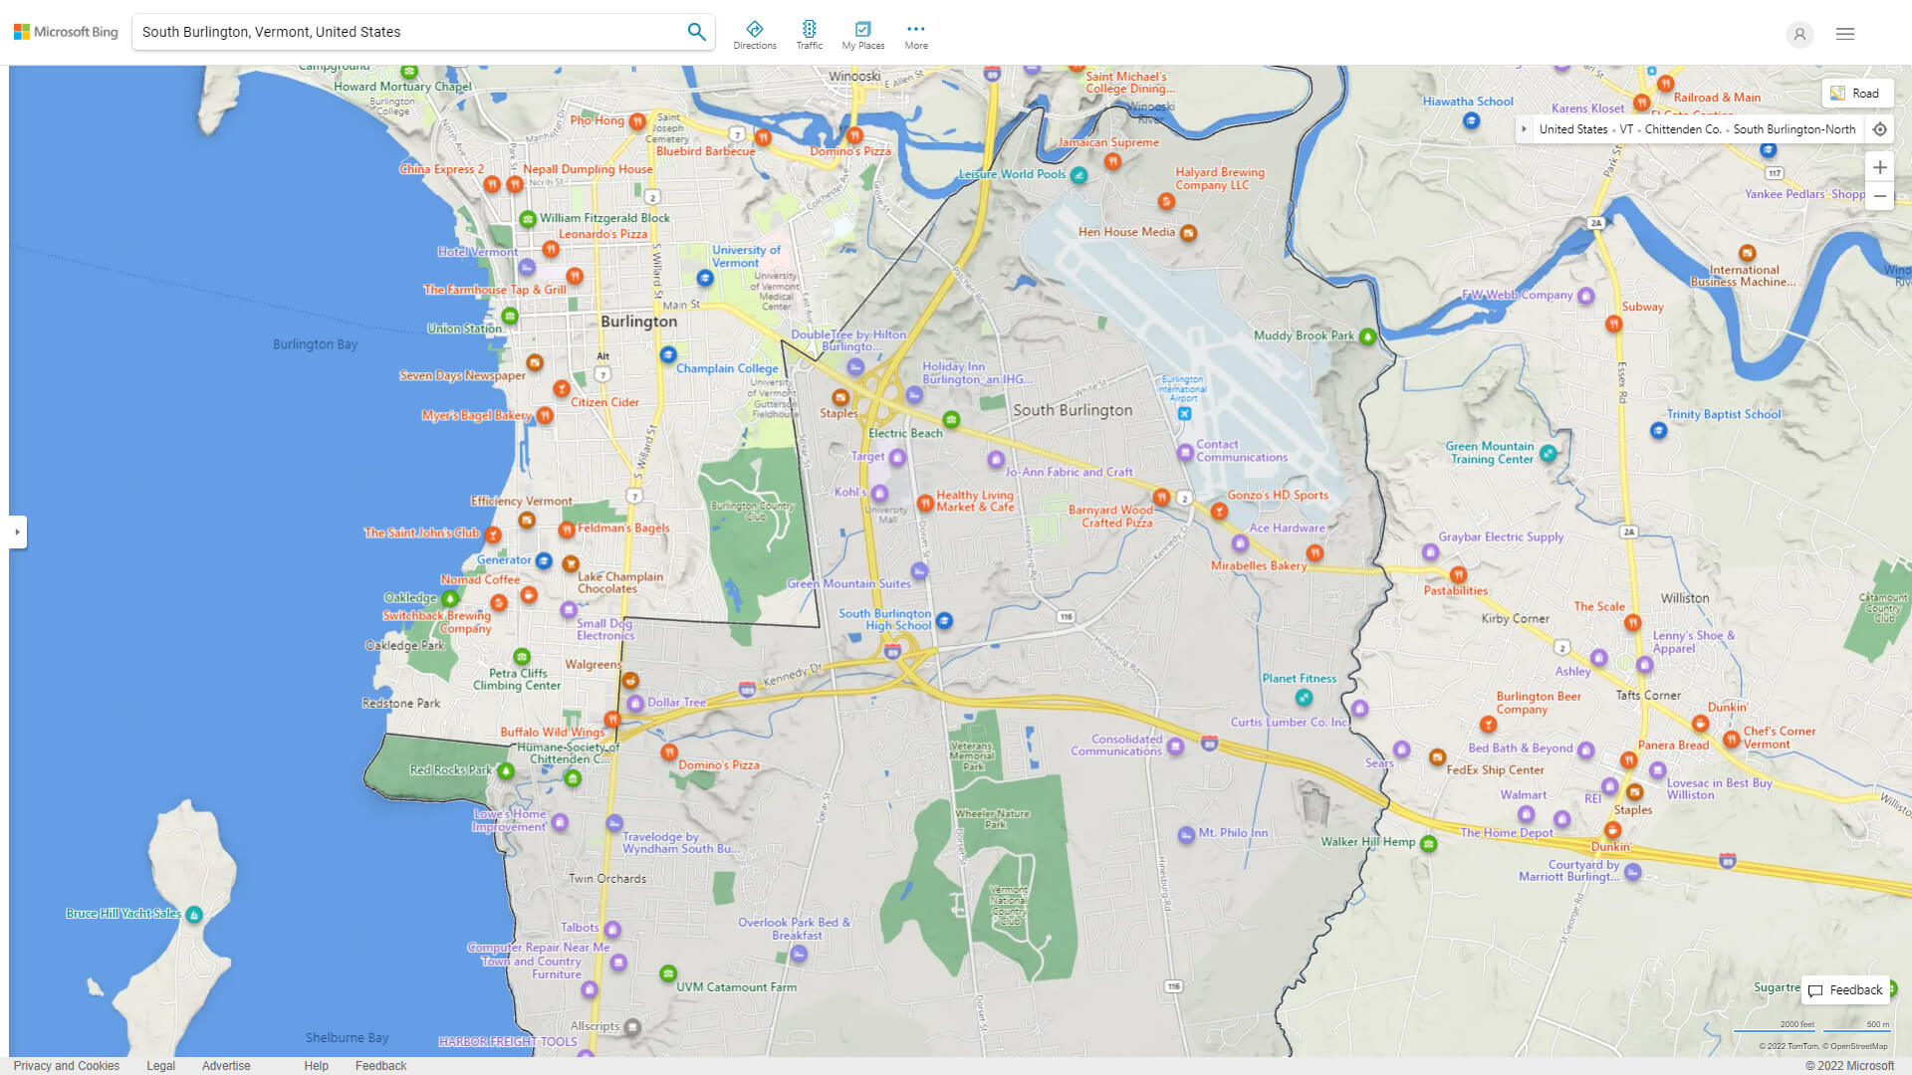Select Chittenden Co. in breadcrumb
The height and width of the screenshot is (1075, 1912).
[x=1682, y=129]
